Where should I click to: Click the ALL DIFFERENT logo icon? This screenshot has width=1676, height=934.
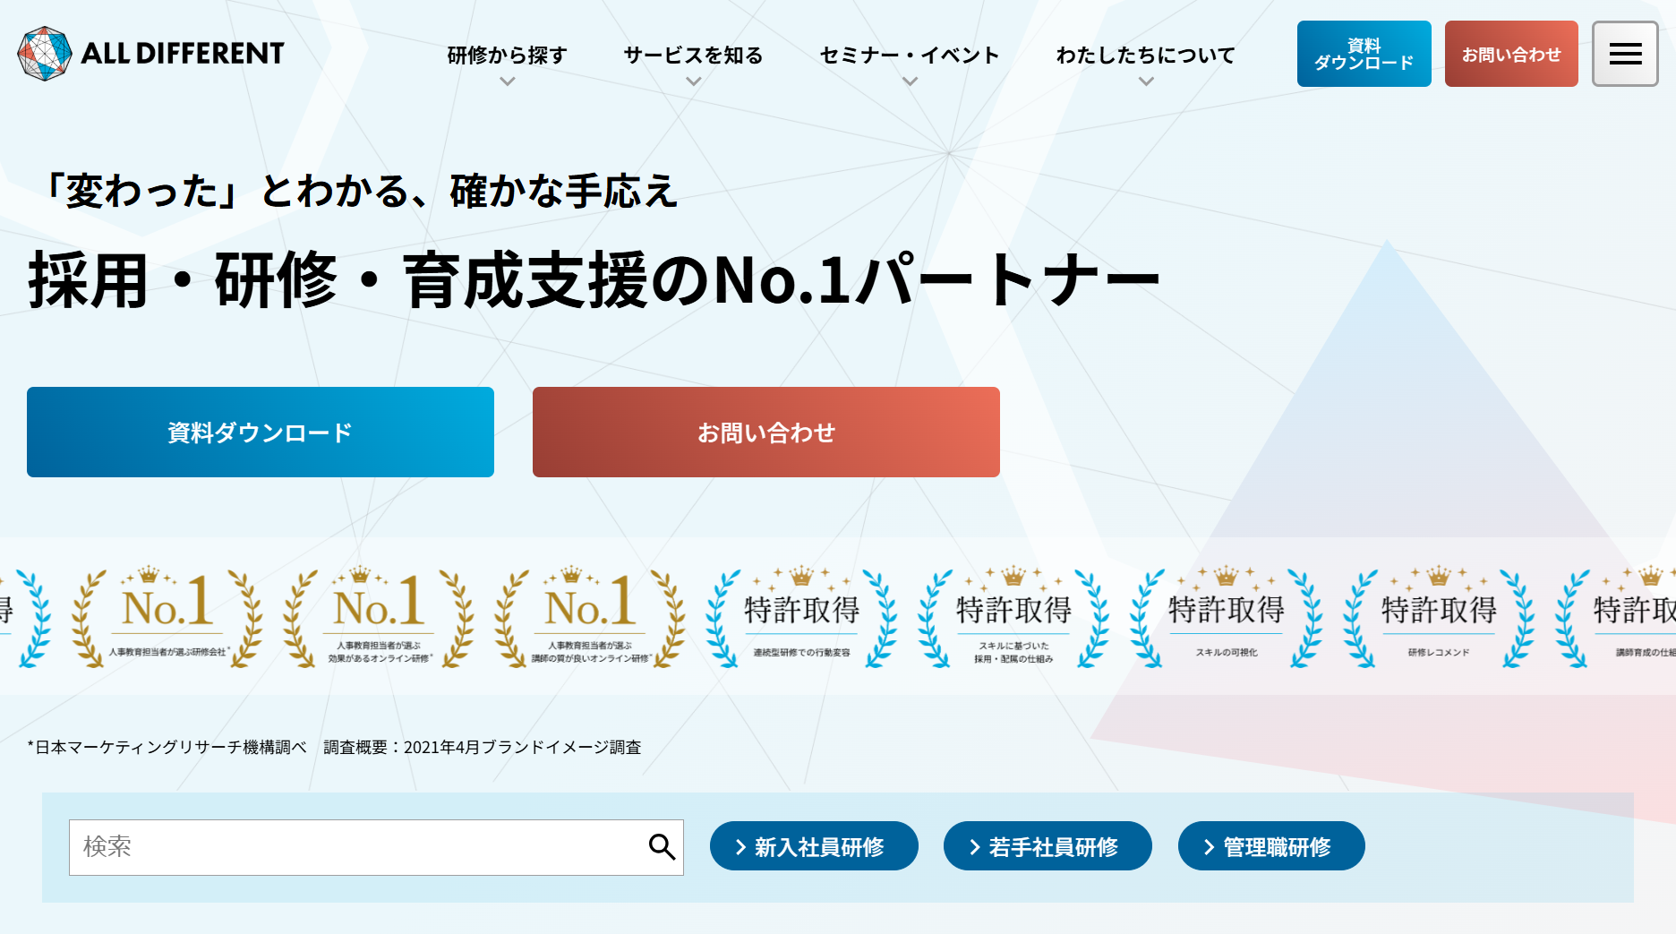click(45, 54)
